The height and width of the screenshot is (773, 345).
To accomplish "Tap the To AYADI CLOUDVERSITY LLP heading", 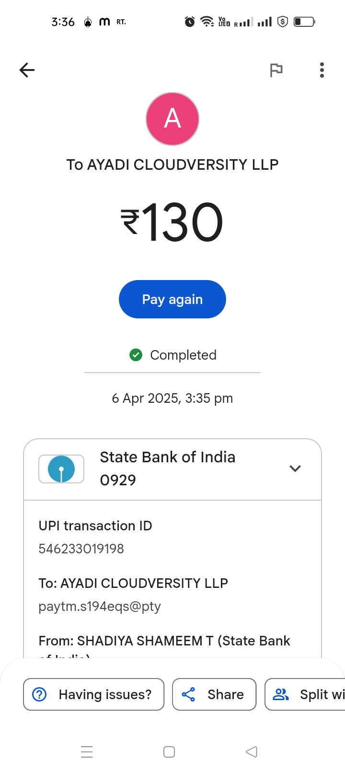I will pyautogui.click(x=172, y=164).
